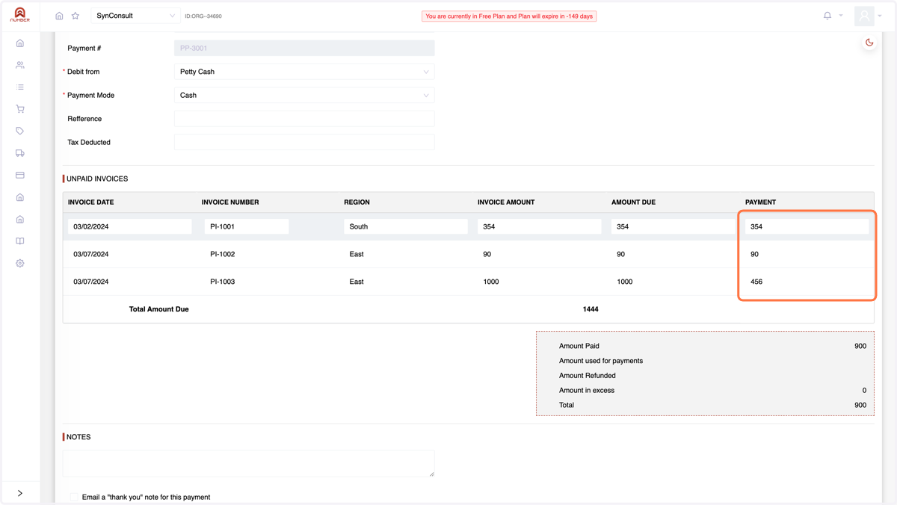
Task: Open the price tag icon in sidebar
Action: [20, 131]
